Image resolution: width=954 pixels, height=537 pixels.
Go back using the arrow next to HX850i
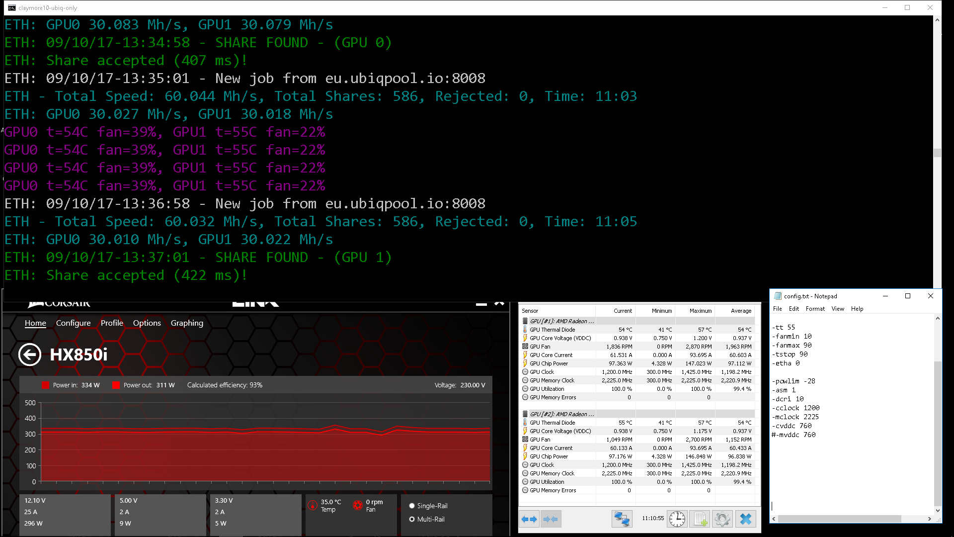pos(30,355)
